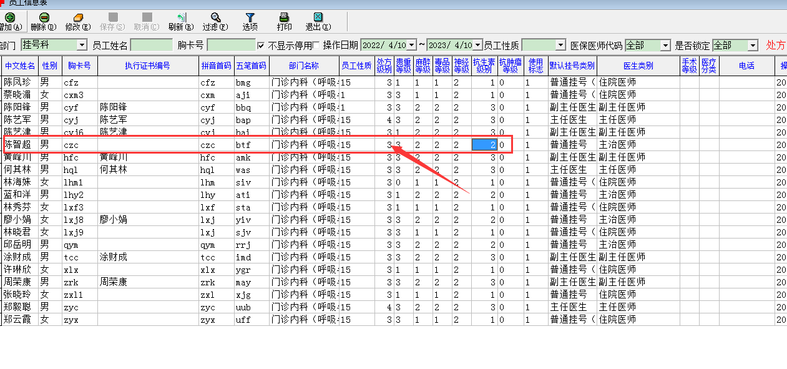This screenshot has height=369, width=787.
Task: Expand the 医保医师代码 dropdown
Action: point(665,46)
